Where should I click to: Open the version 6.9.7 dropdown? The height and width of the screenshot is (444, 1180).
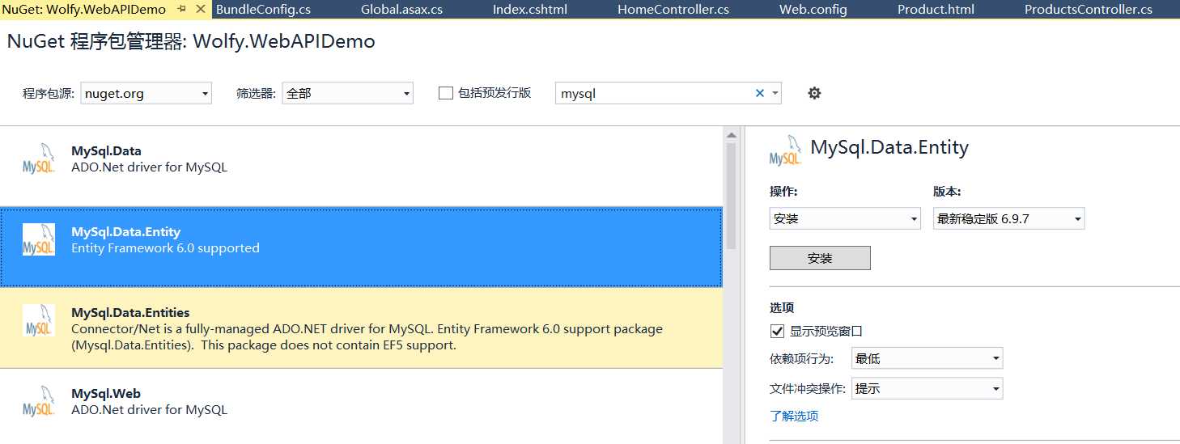pyautogui.click(x=1008, y=218)
